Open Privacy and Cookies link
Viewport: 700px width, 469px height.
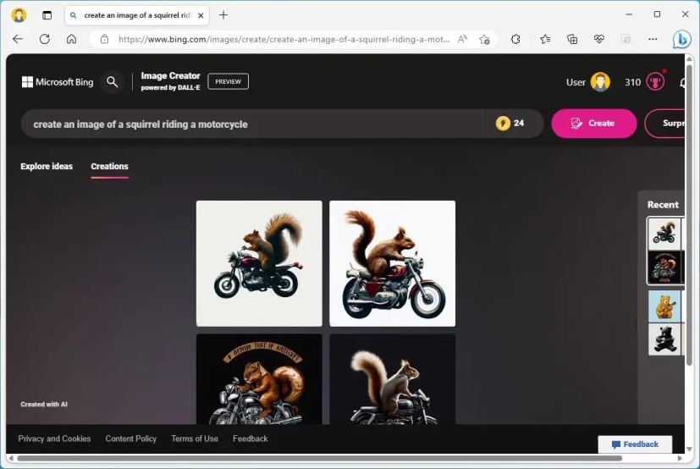(54, 439)
